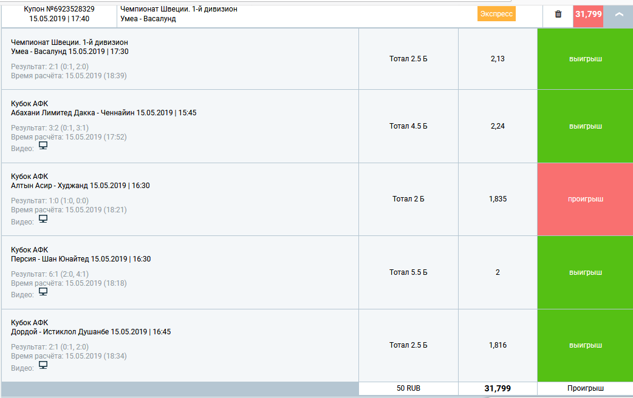This screenshot has height=398, width=633.
Task: Open video icon for Абахани Лимитед Дакка match
Action: (x=43, y=146)
